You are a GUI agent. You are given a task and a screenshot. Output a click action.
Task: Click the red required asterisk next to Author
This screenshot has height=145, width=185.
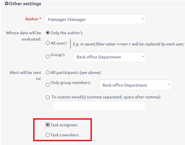[40, 19]
